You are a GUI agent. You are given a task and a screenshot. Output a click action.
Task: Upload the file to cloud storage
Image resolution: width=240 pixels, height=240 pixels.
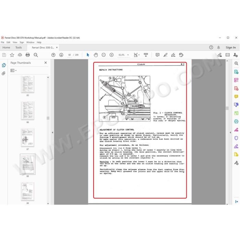coord(20,55)
